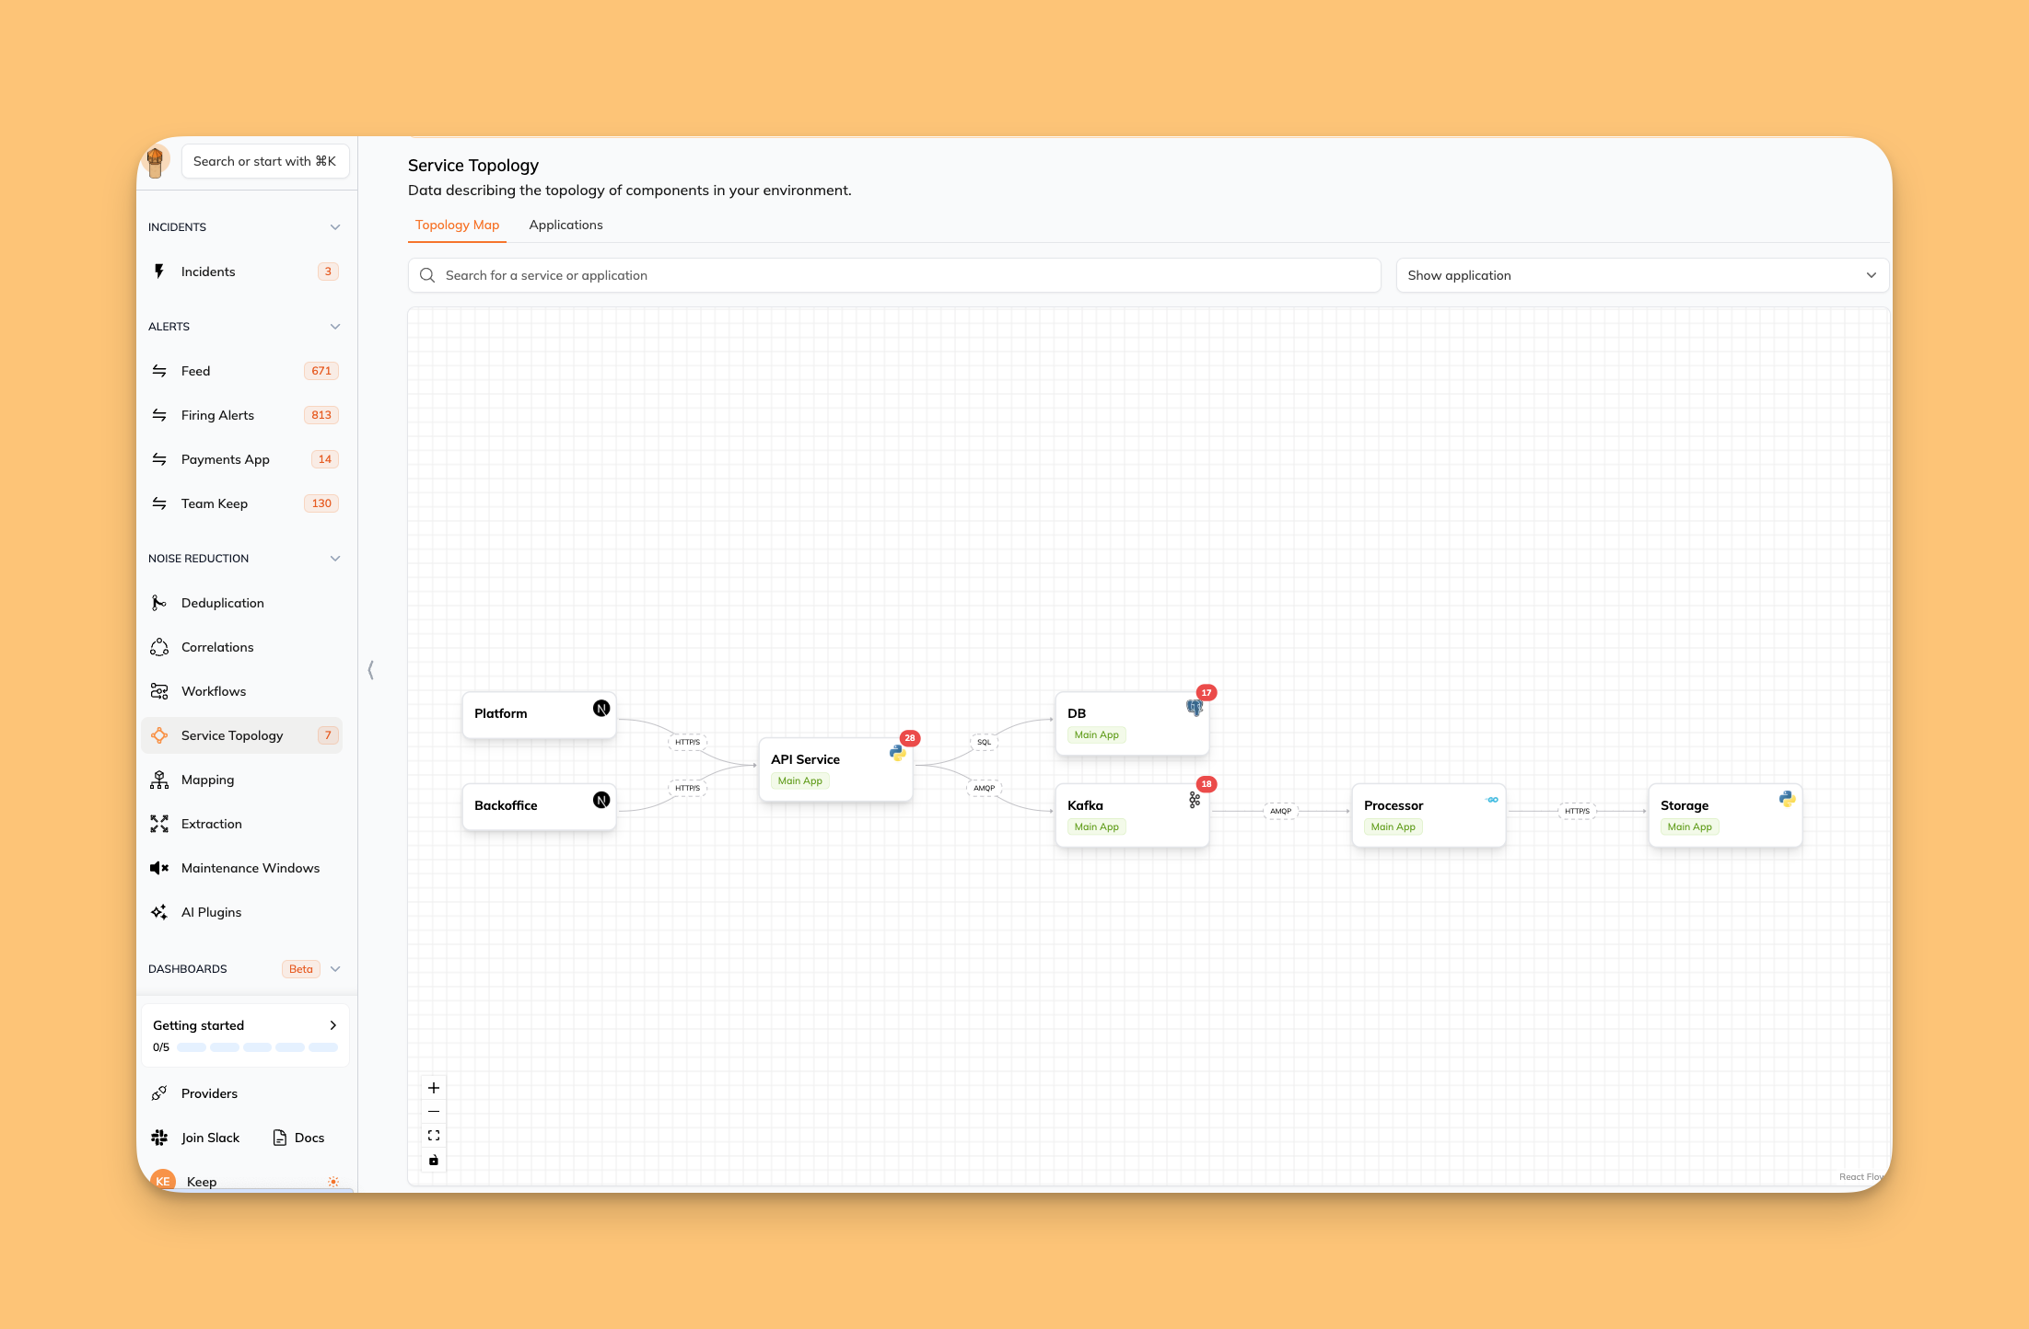Click the zoom out minus control
Image resolution: width=2029 pixels, height=1329 pixels.
pos(434,1112)
